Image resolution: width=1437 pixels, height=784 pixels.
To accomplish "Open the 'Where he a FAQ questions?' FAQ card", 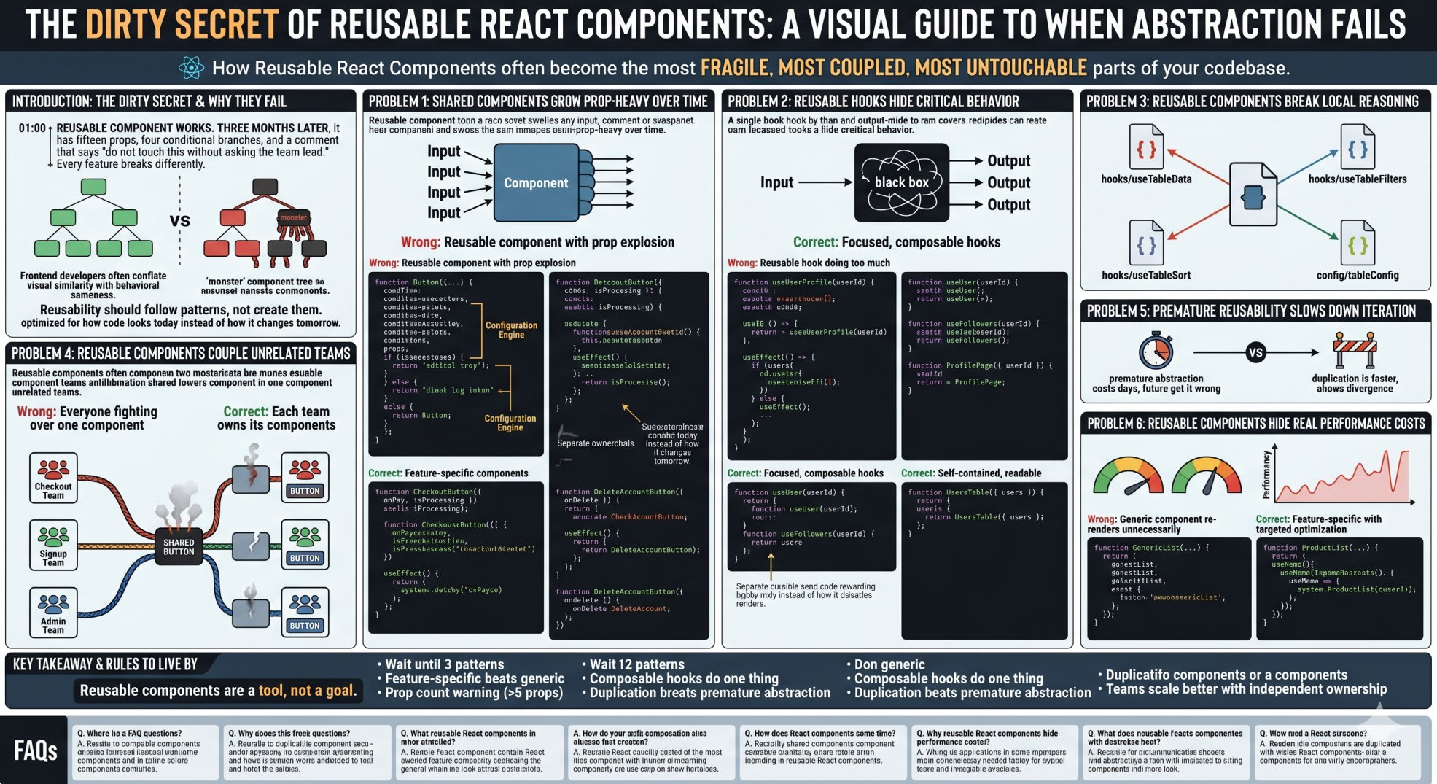I will pos(145,751).
